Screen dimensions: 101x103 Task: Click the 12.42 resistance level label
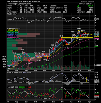(61, 36)
